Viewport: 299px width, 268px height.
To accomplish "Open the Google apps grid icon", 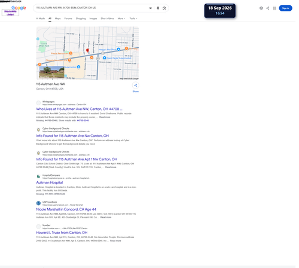I will 274,8.
